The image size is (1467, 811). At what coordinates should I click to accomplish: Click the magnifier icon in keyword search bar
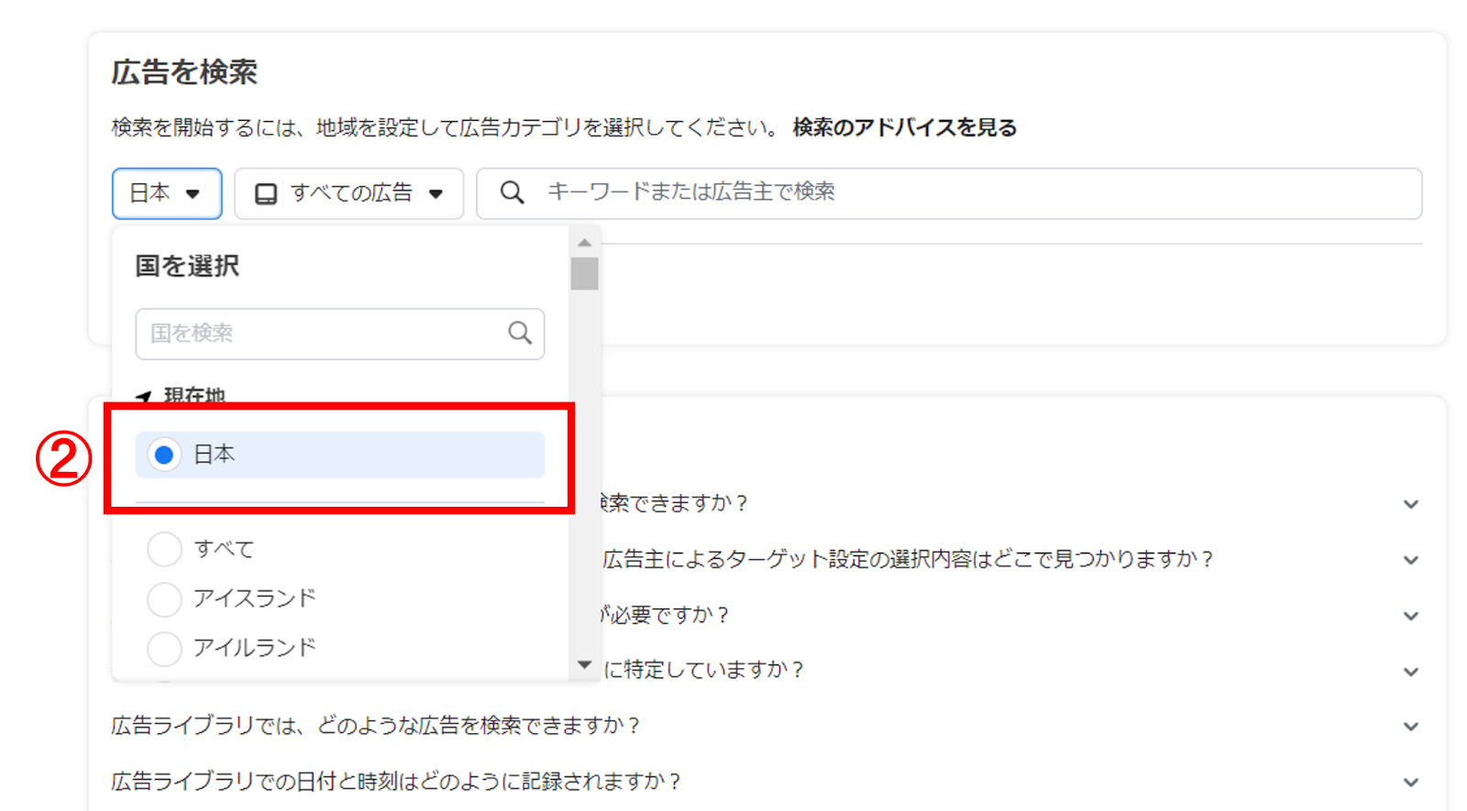512,192
